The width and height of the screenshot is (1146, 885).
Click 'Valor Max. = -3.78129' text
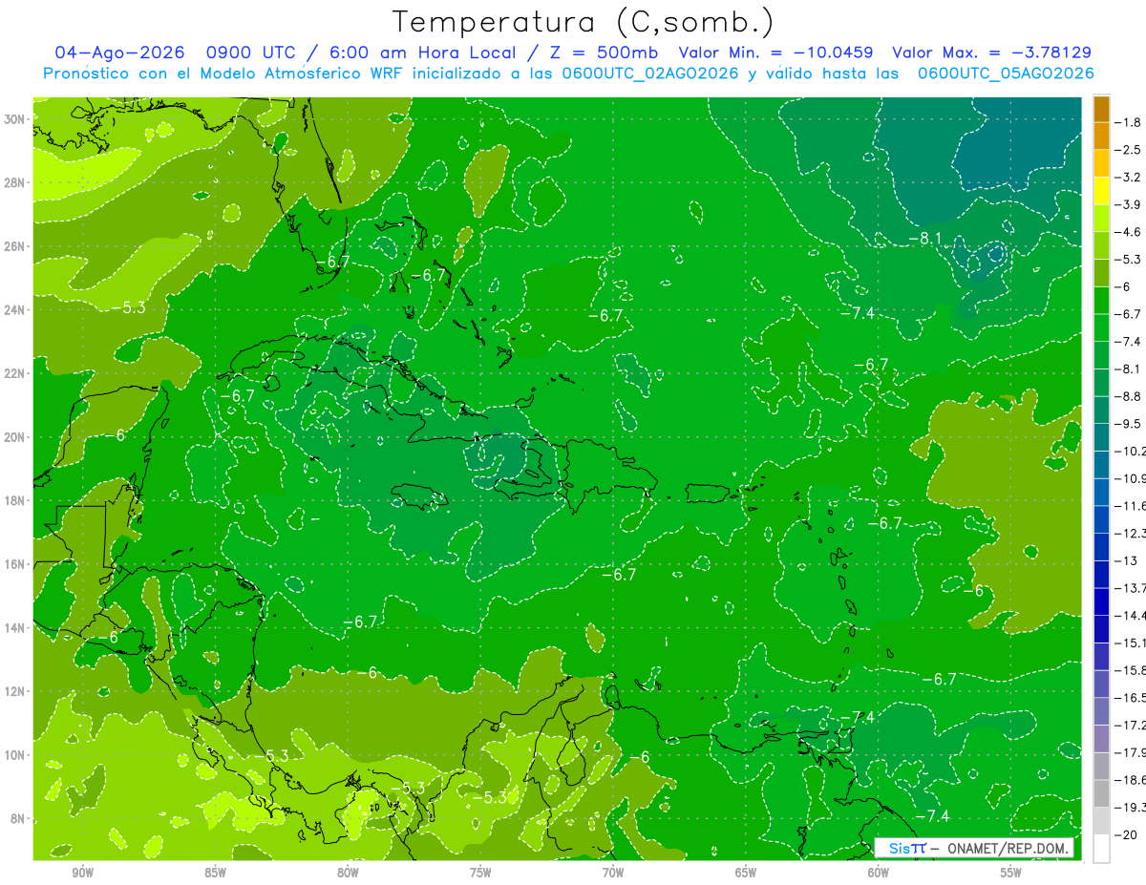tap(992, 53)
